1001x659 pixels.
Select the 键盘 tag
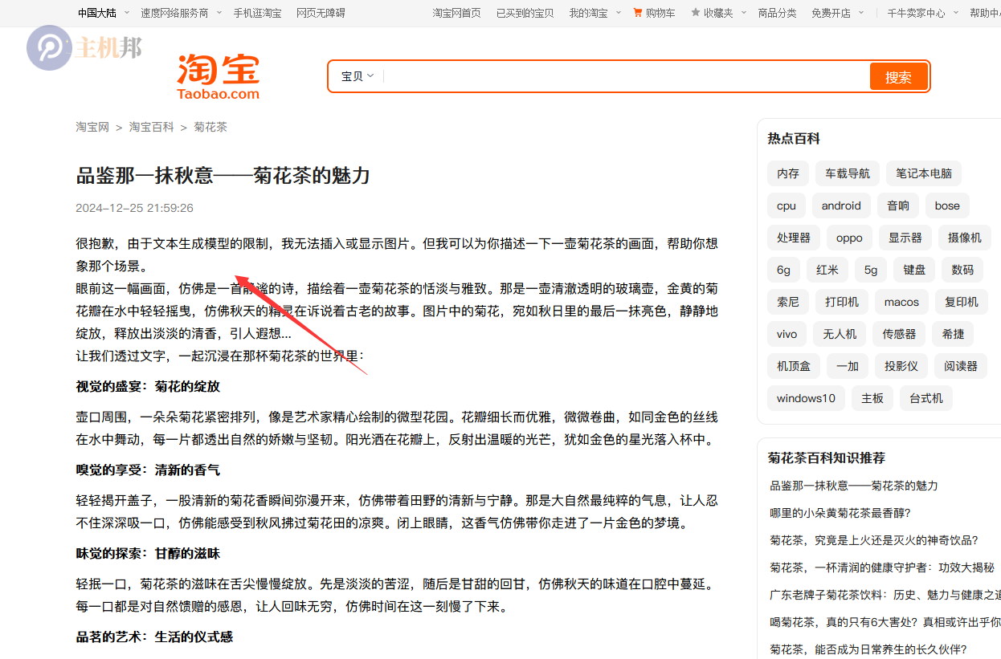pyautogui.click(x=914, y=270)
